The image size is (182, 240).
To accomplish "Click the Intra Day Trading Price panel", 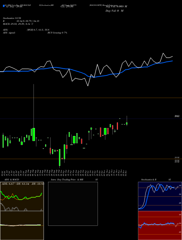I will (x=73, y=204).
